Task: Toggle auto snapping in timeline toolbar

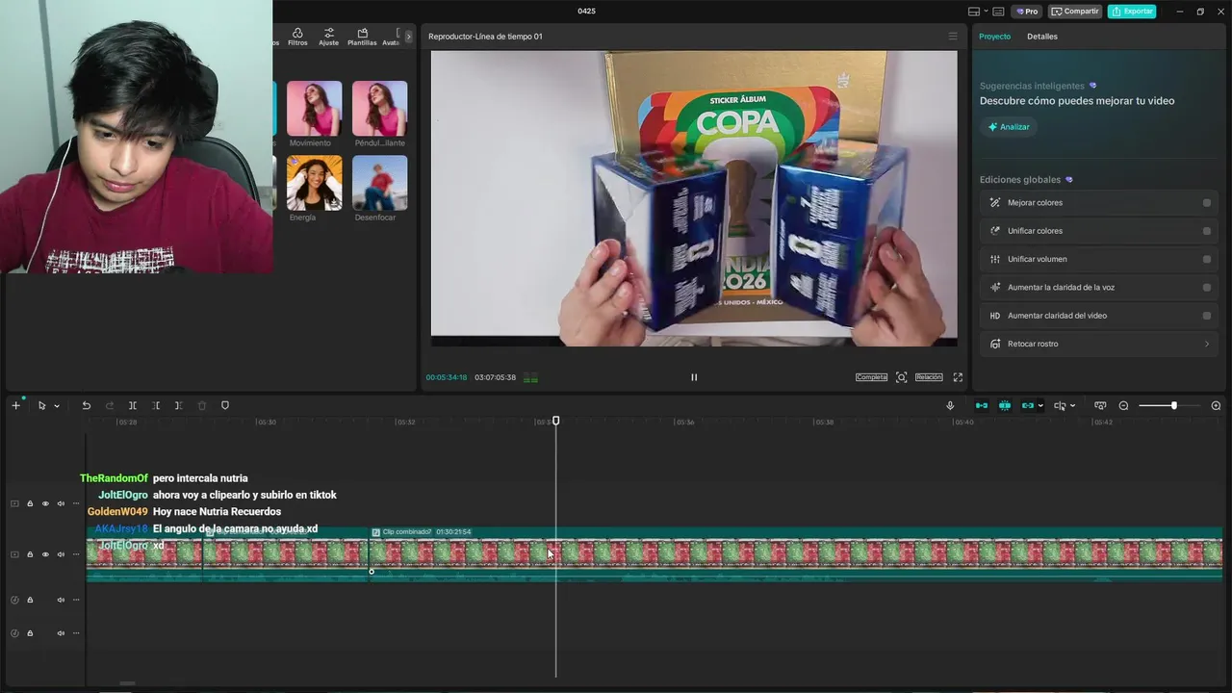Action: pos(1005,405)
